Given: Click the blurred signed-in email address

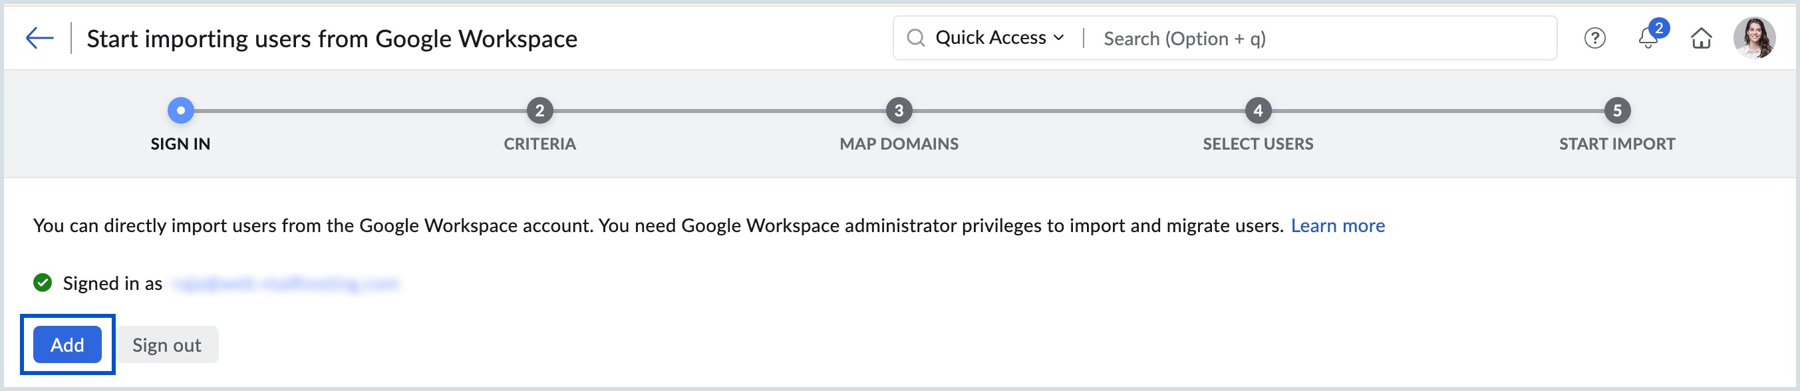Looking at the screenshot, I should (286, 283).
